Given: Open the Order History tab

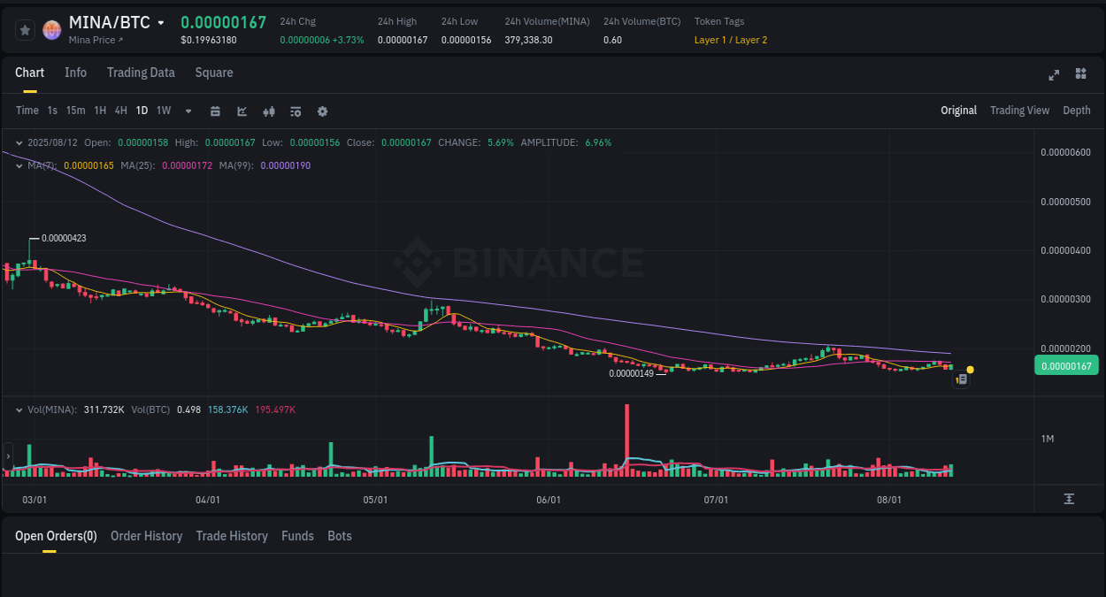Looking at the screenshot, I should pyautogui.click(x=146, y=536).
